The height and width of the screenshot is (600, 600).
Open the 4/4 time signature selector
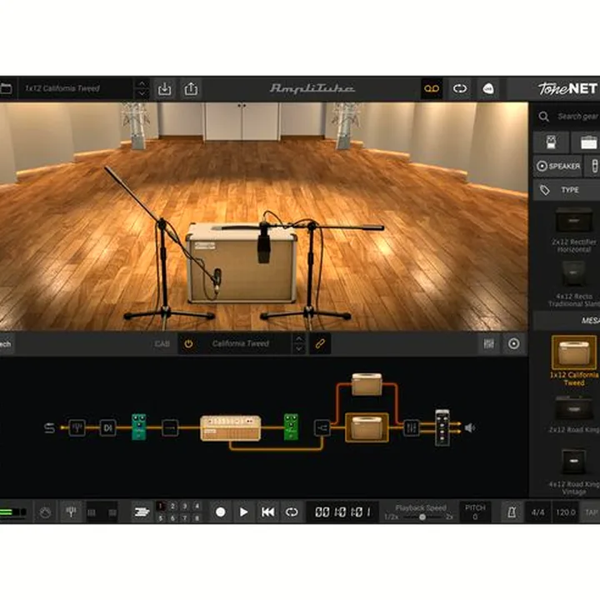537,512
